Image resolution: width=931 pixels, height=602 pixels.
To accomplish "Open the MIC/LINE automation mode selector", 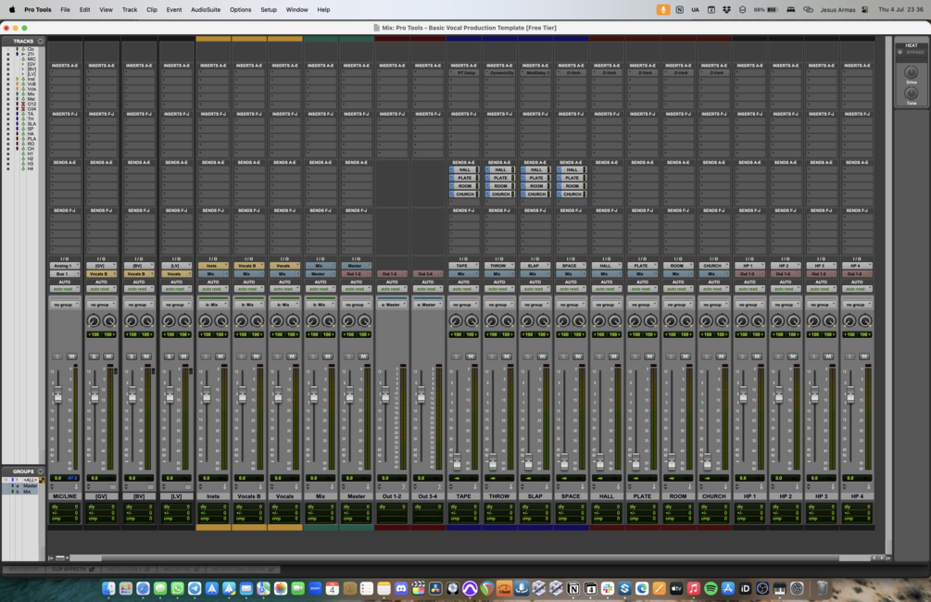I will click(65, 289).
